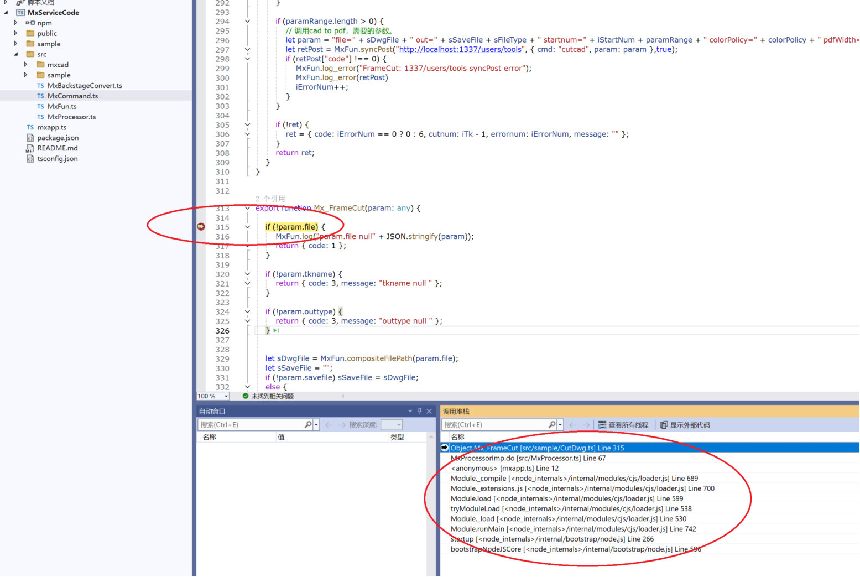This screenshot has height=577, width=860.
Task: Click 显示外部代码 (show external code) in call stack
Action: 685,425
